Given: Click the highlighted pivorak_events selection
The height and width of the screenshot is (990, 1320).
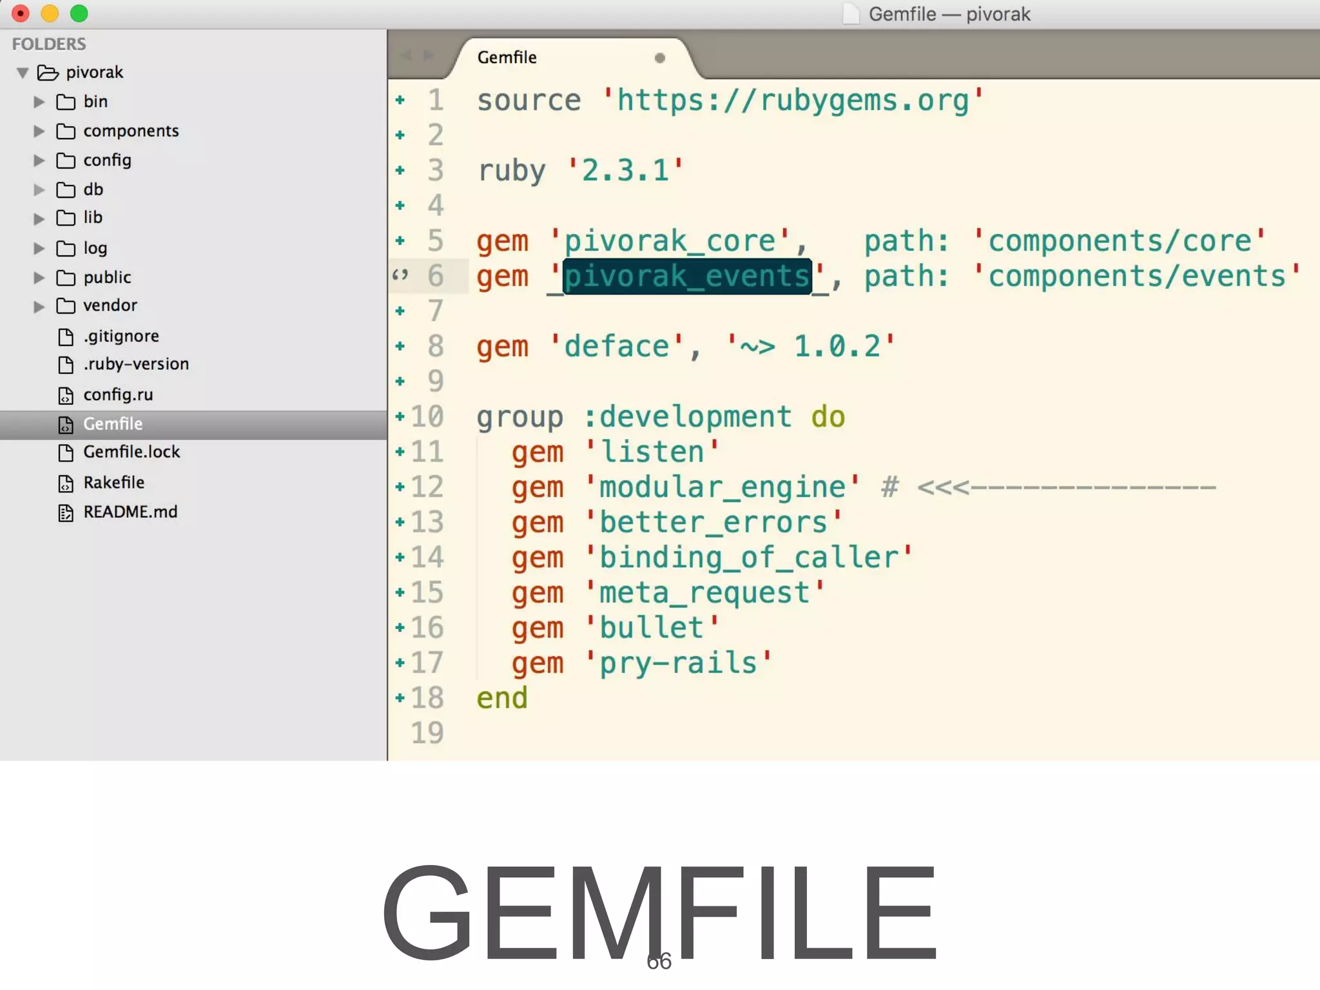Looking at the screenshot, I should click(x=687, y=276).
